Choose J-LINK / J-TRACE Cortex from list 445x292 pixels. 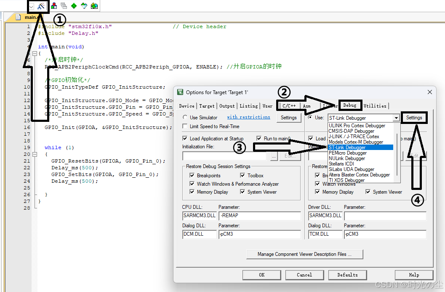click(354, 136)
